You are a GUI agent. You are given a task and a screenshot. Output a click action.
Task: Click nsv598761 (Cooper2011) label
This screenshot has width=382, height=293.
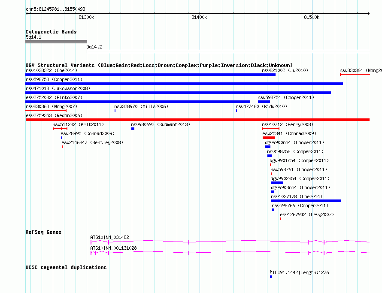299,169
